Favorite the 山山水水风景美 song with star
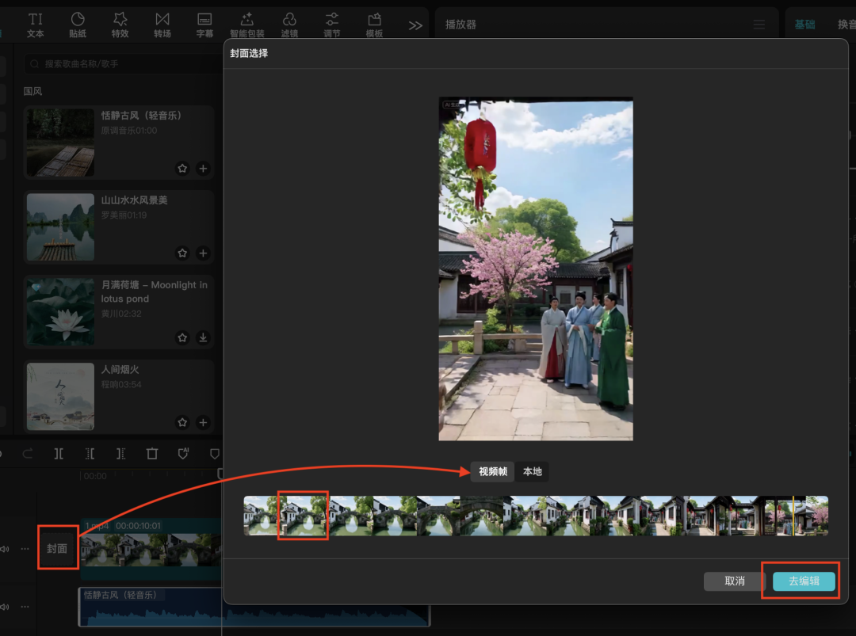Viewport: 856px width, 636px height. click(x=182, y=253)
